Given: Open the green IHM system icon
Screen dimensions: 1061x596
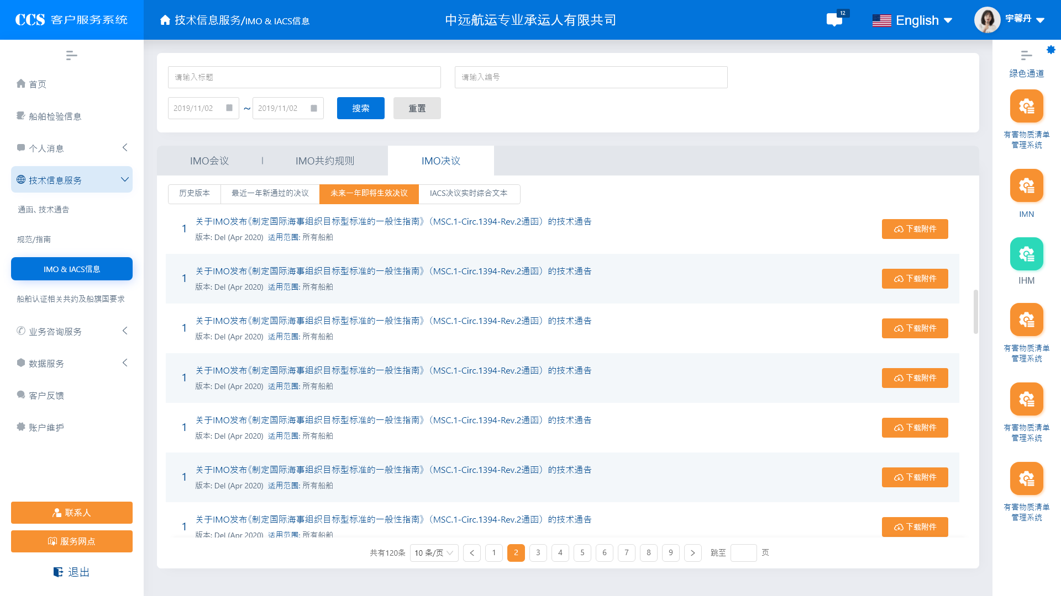Looking at the screenshot, I should pos(1026,254).
